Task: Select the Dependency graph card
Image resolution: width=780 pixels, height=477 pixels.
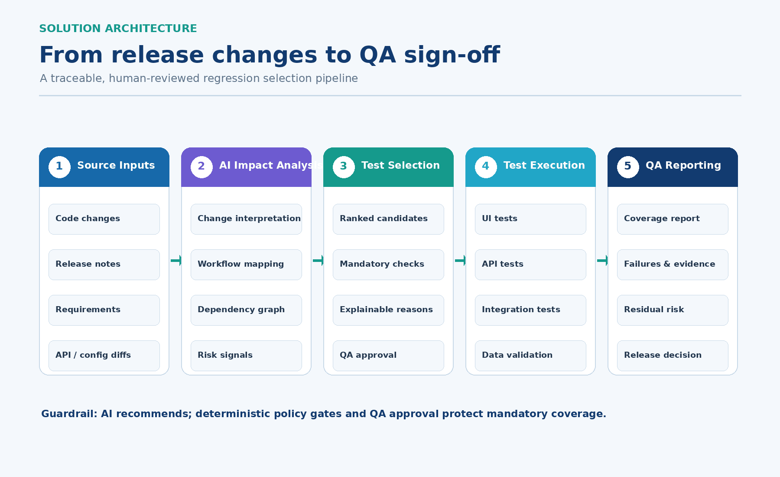Action: [x=246, y=310]
